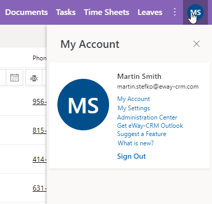
Task: Open the Time Sheets tab
Action: tap(107, 12)
